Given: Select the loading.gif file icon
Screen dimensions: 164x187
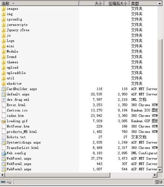Looking at the screenshot, I should [3, 121].
